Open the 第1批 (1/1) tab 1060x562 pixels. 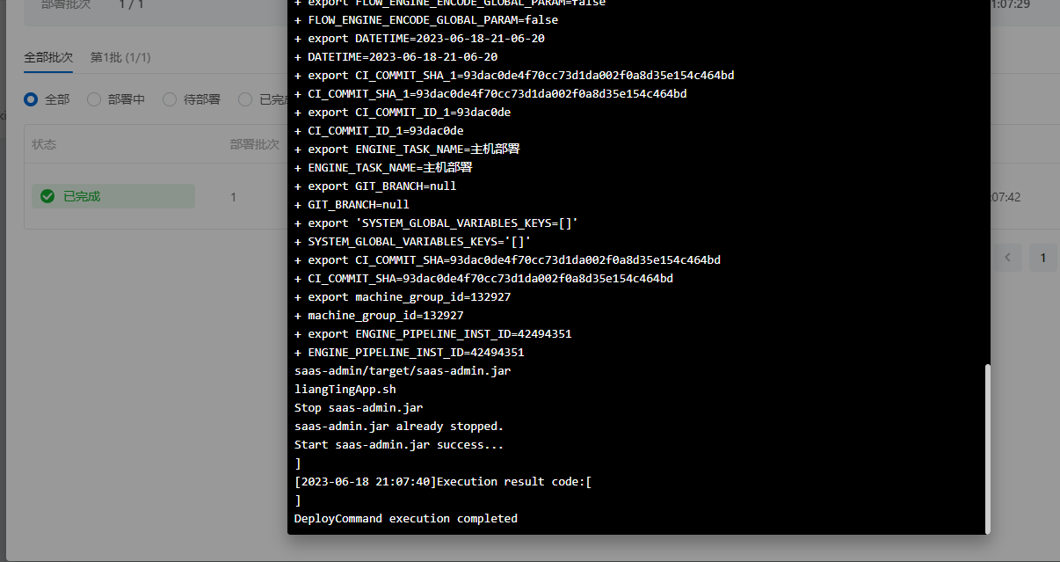[120, 57]
